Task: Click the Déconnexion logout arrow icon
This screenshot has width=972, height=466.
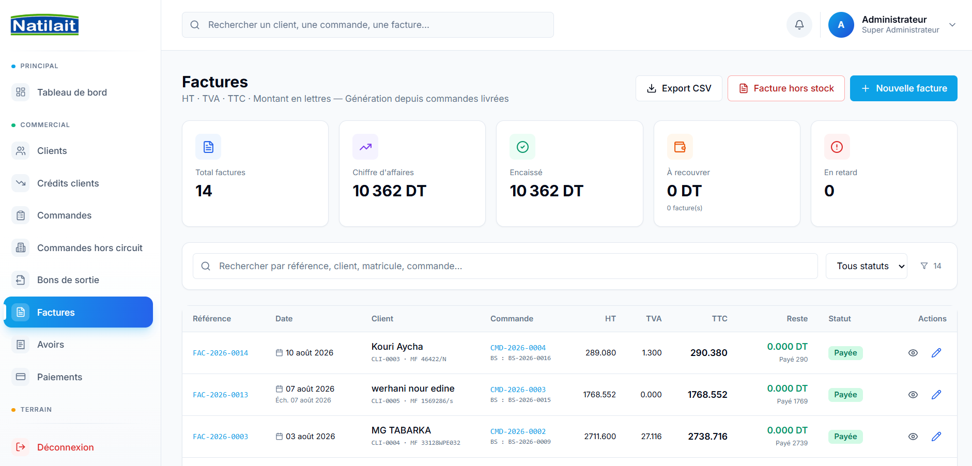Action: click(x=21, y=447)
